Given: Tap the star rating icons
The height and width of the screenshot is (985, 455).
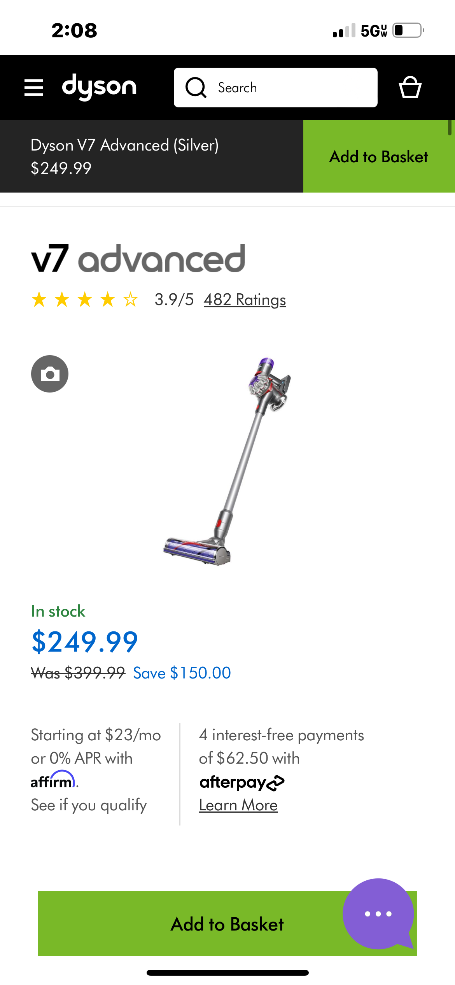Looking at the screenshot, I should (x=84, y=300).
